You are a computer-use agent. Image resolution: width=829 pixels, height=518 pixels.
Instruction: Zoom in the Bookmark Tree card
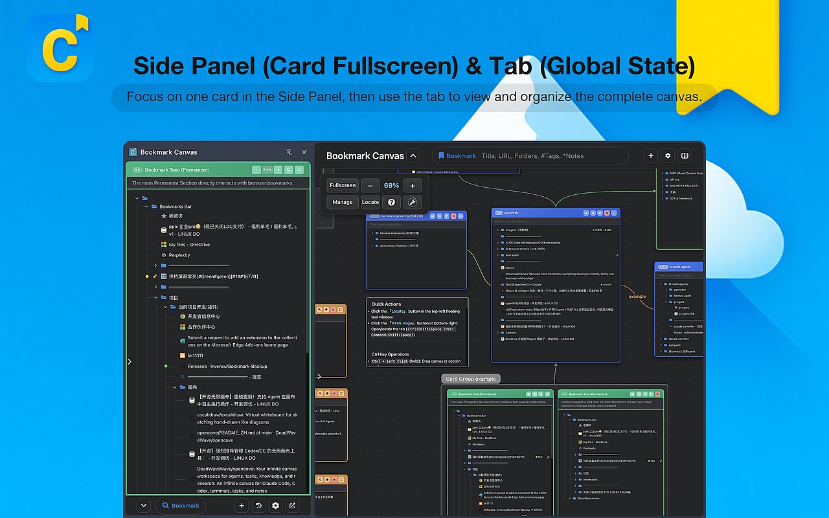coord(278,170)
